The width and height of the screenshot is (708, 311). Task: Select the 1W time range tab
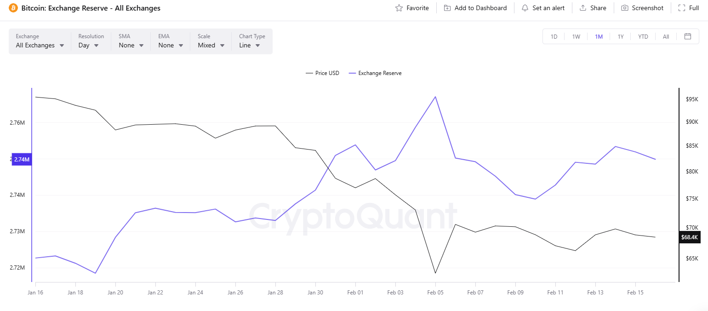[576, 37]
